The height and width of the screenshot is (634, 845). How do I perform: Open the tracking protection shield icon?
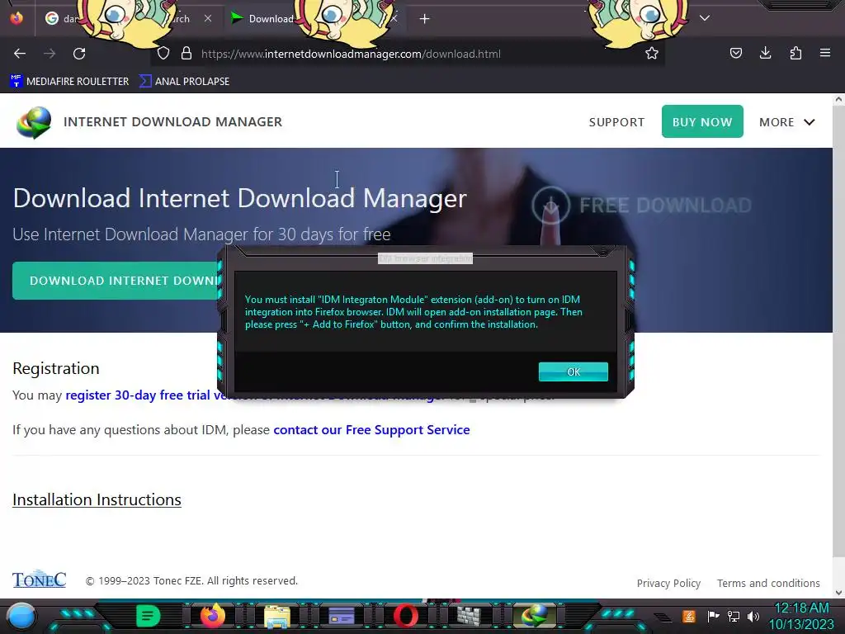click(163, 54)
